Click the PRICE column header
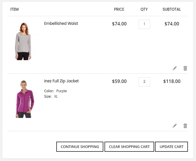This screenshot has height=161, width=196. [x=119, y=9]
